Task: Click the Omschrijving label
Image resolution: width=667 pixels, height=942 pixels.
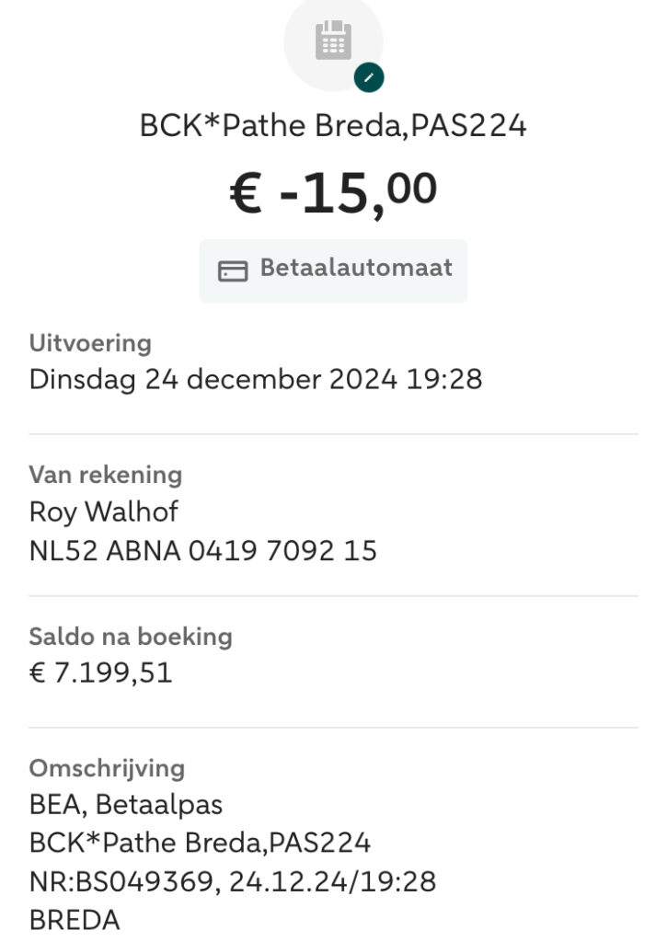Action: 107,768
